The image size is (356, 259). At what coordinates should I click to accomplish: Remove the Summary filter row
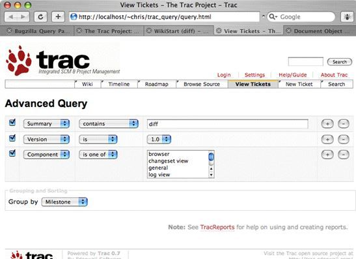click(344, 124)
